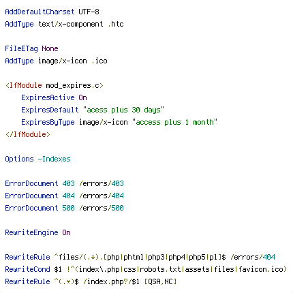Click the closing IfModule tag

pyautogui.click(x=28, y=134)
